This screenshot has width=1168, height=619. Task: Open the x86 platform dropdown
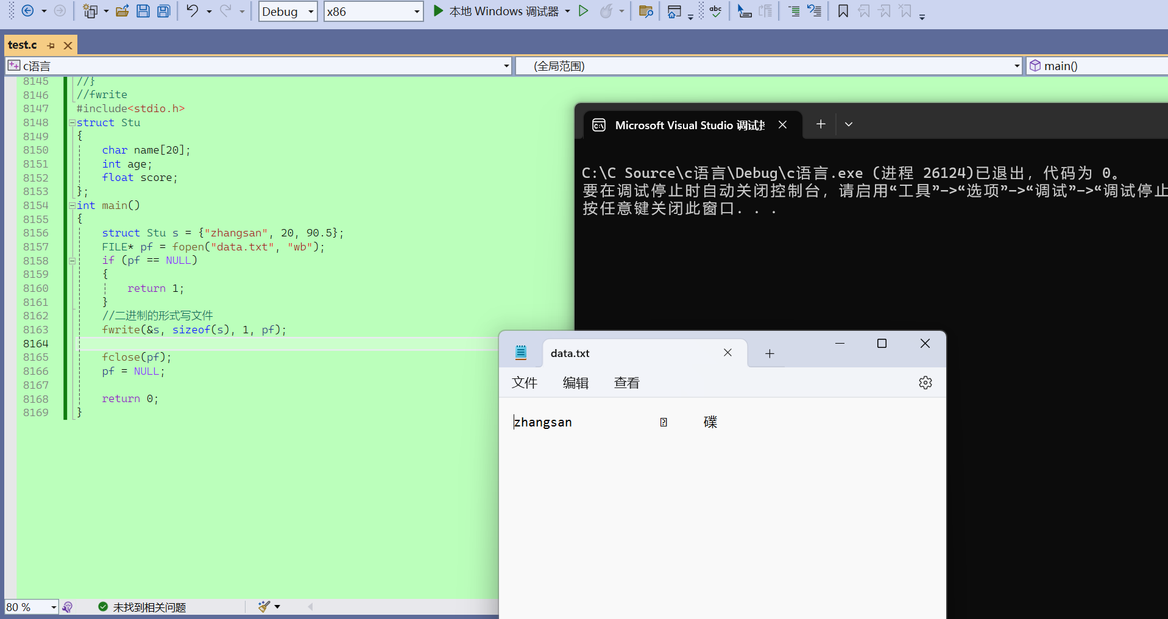[373, 12]
